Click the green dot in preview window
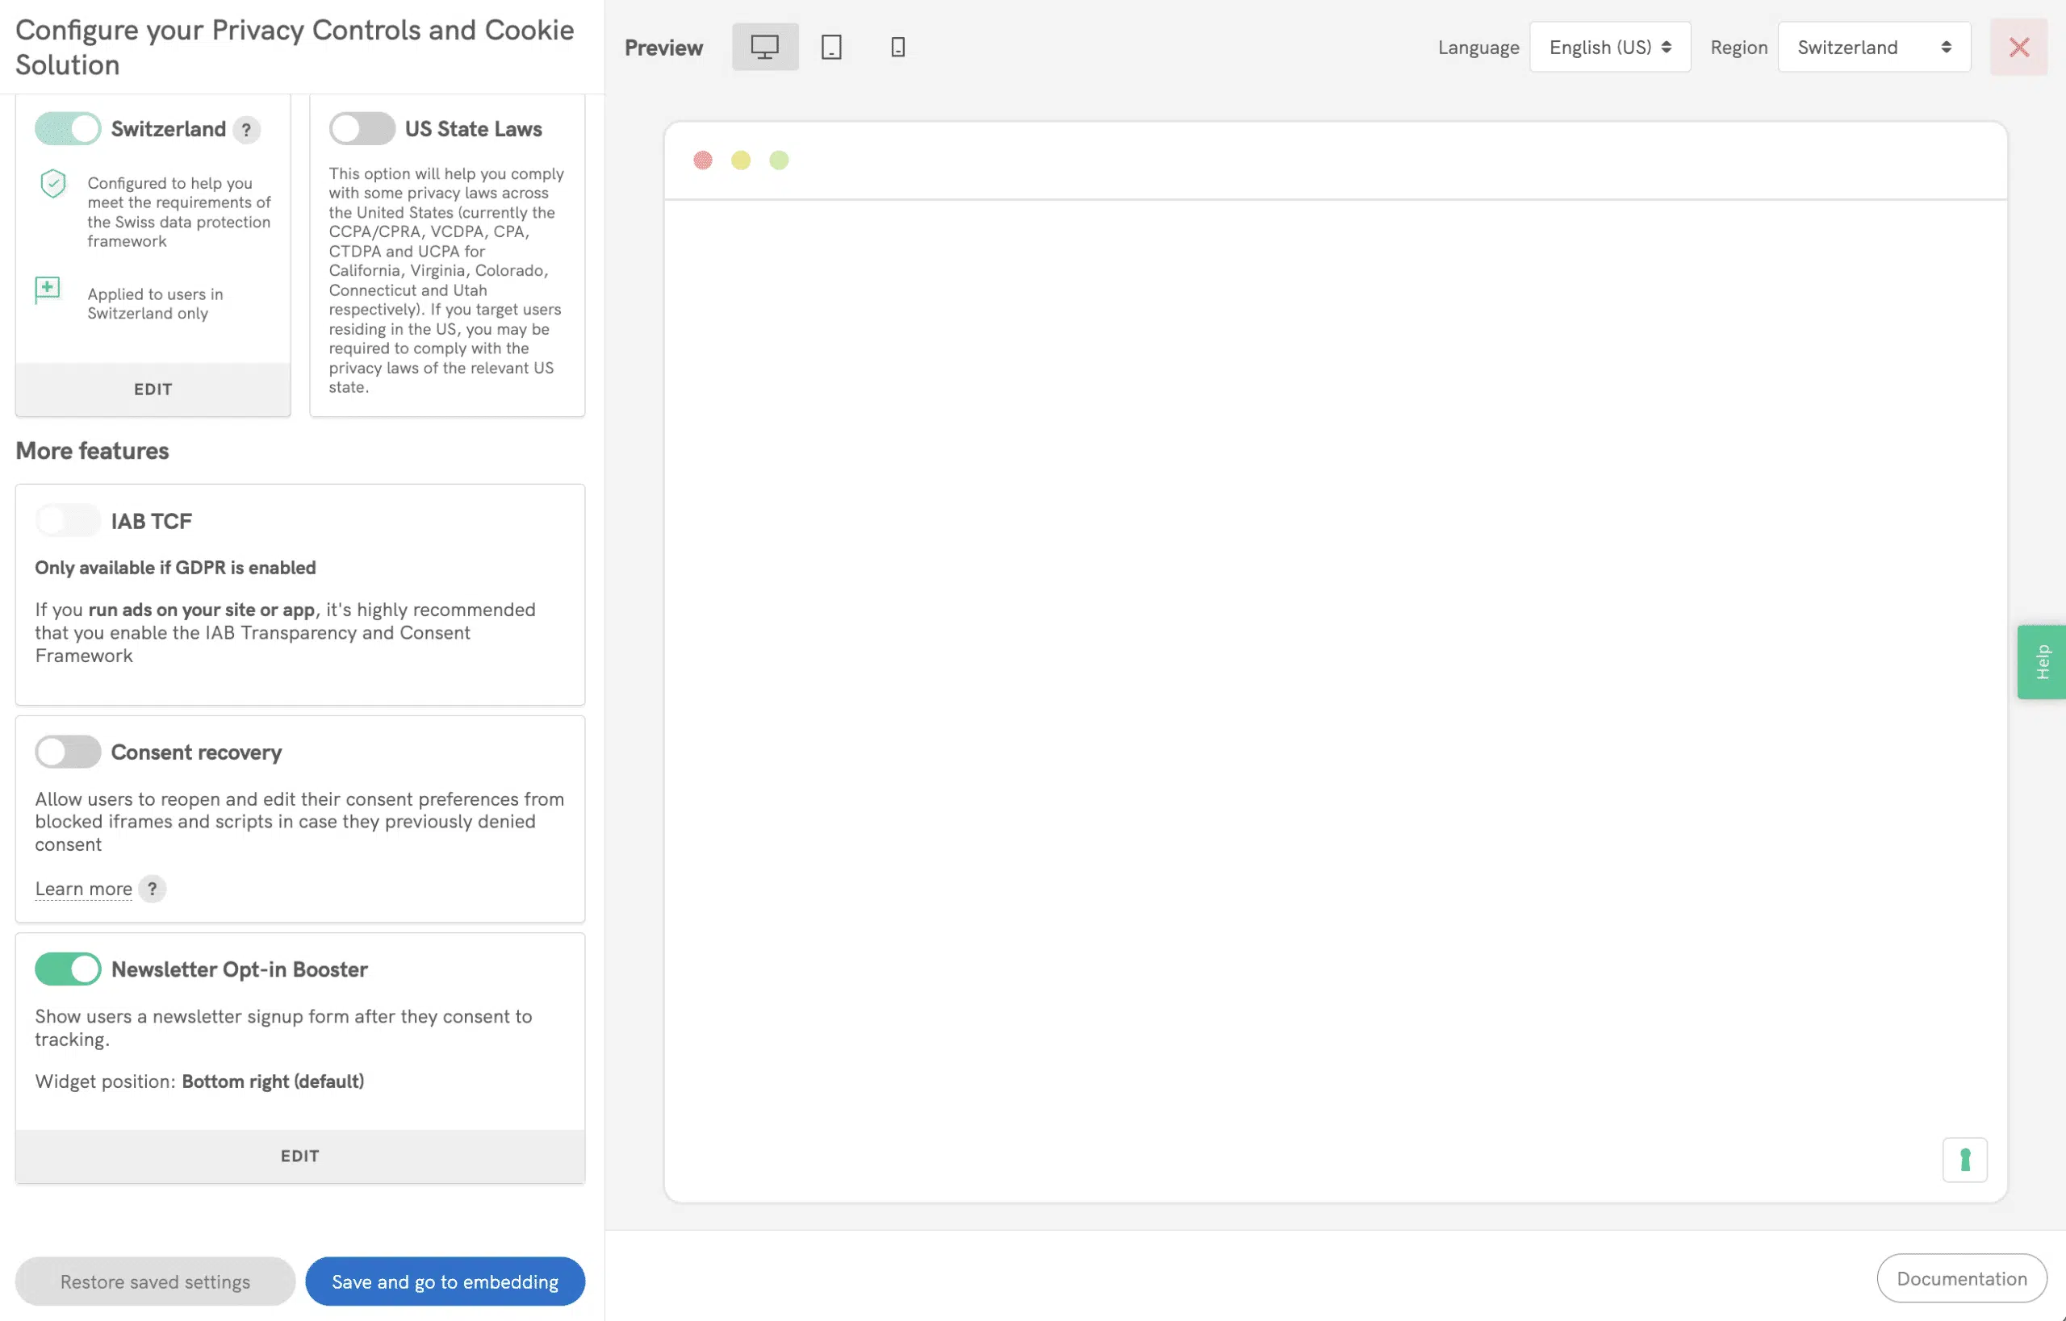2066x1321 pixels. 779,160
